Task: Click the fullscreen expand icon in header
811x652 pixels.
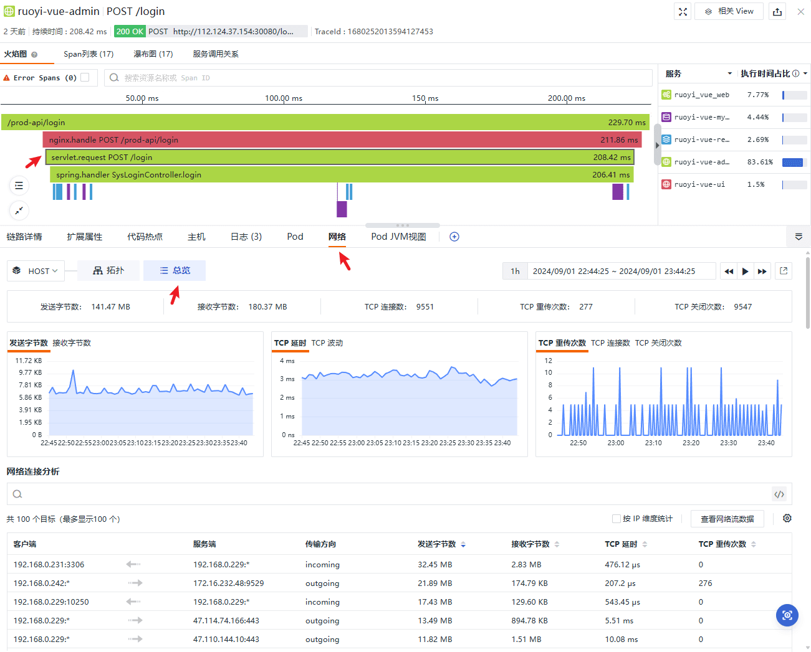Action: pos(683,12)
